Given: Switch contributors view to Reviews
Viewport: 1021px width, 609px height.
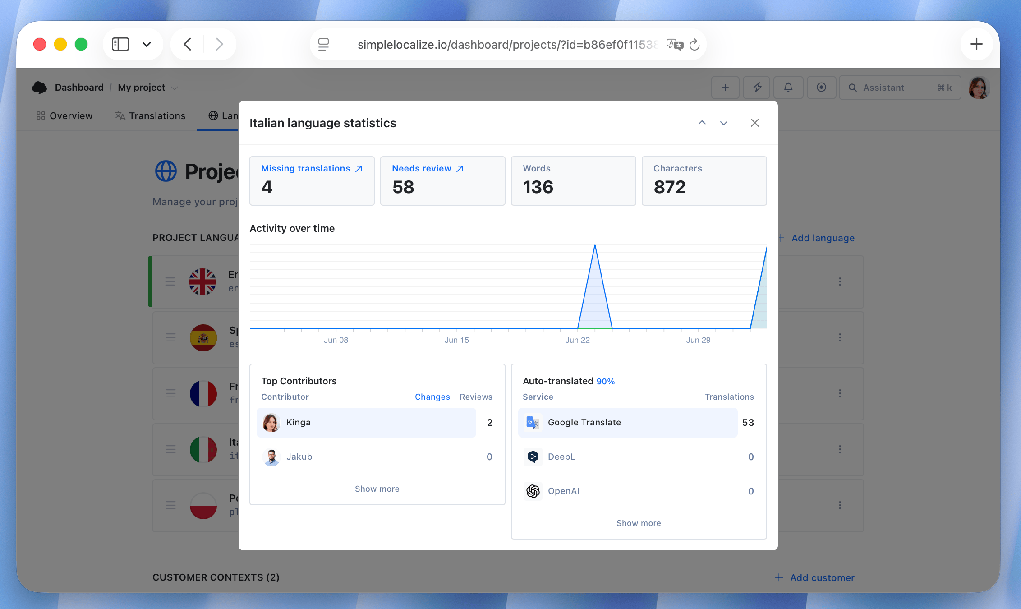Looking at the screenshot, I should tap(476, 397).
